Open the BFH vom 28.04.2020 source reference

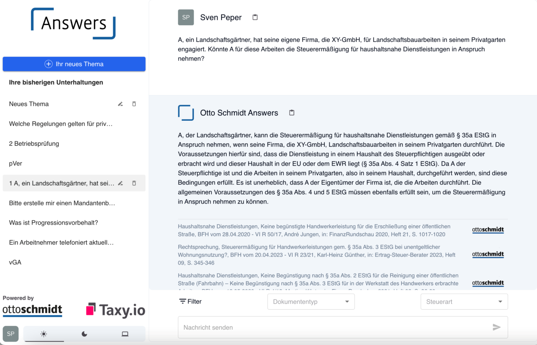coord(315,230)
